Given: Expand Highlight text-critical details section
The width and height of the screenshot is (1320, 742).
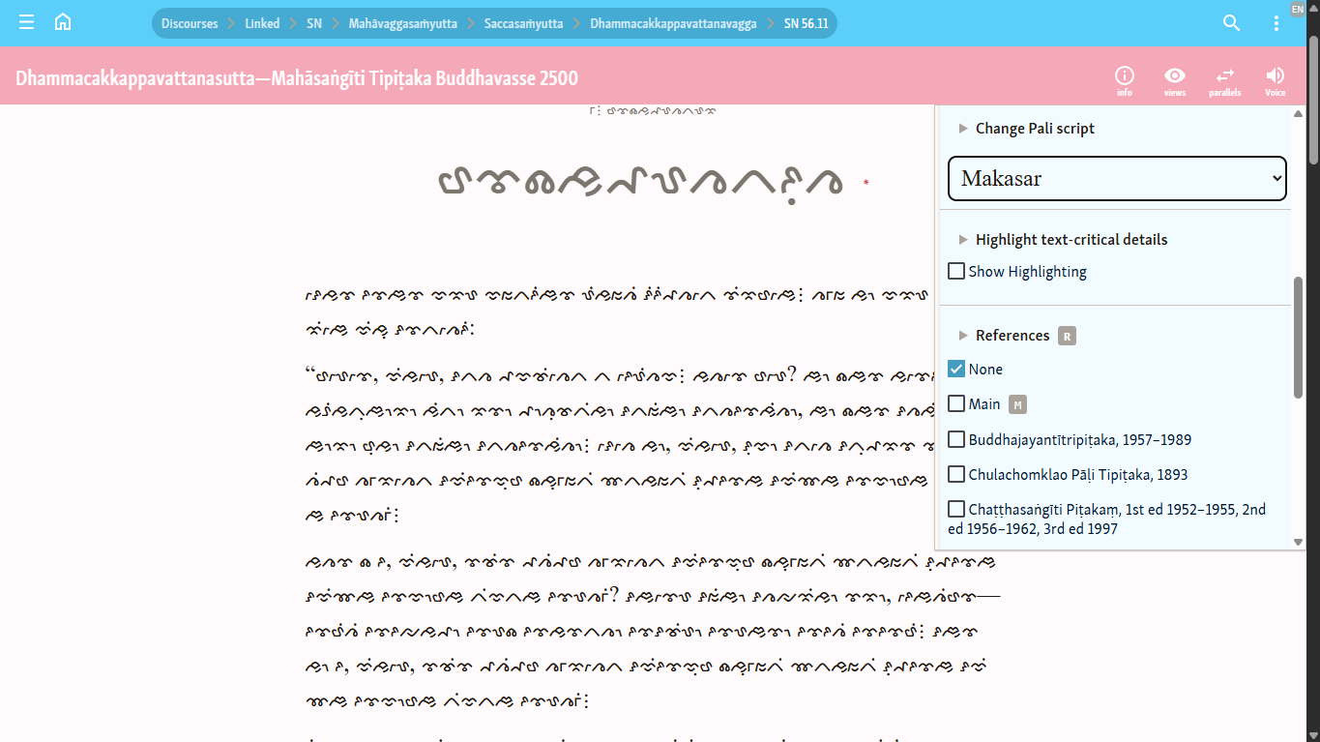Looking at the screenshot, I should pyautogui.click(x=963, y=240).
